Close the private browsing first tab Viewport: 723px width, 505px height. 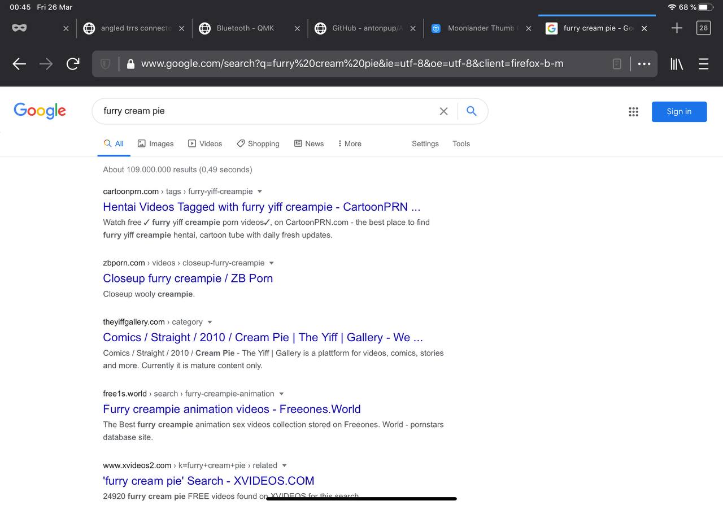[x=66, y=28]
